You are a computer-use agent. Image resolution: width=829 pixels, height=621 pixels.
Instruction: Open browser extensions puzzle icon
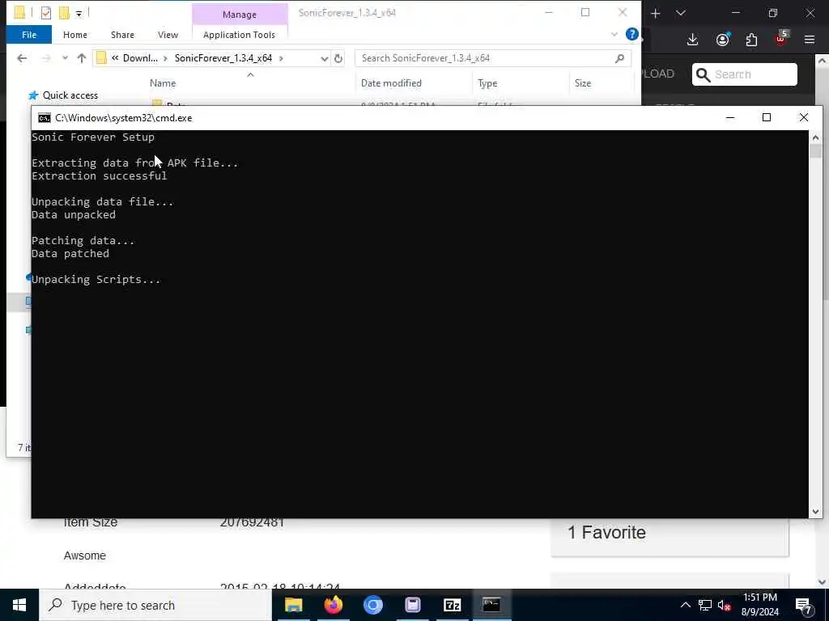(751, 40)
